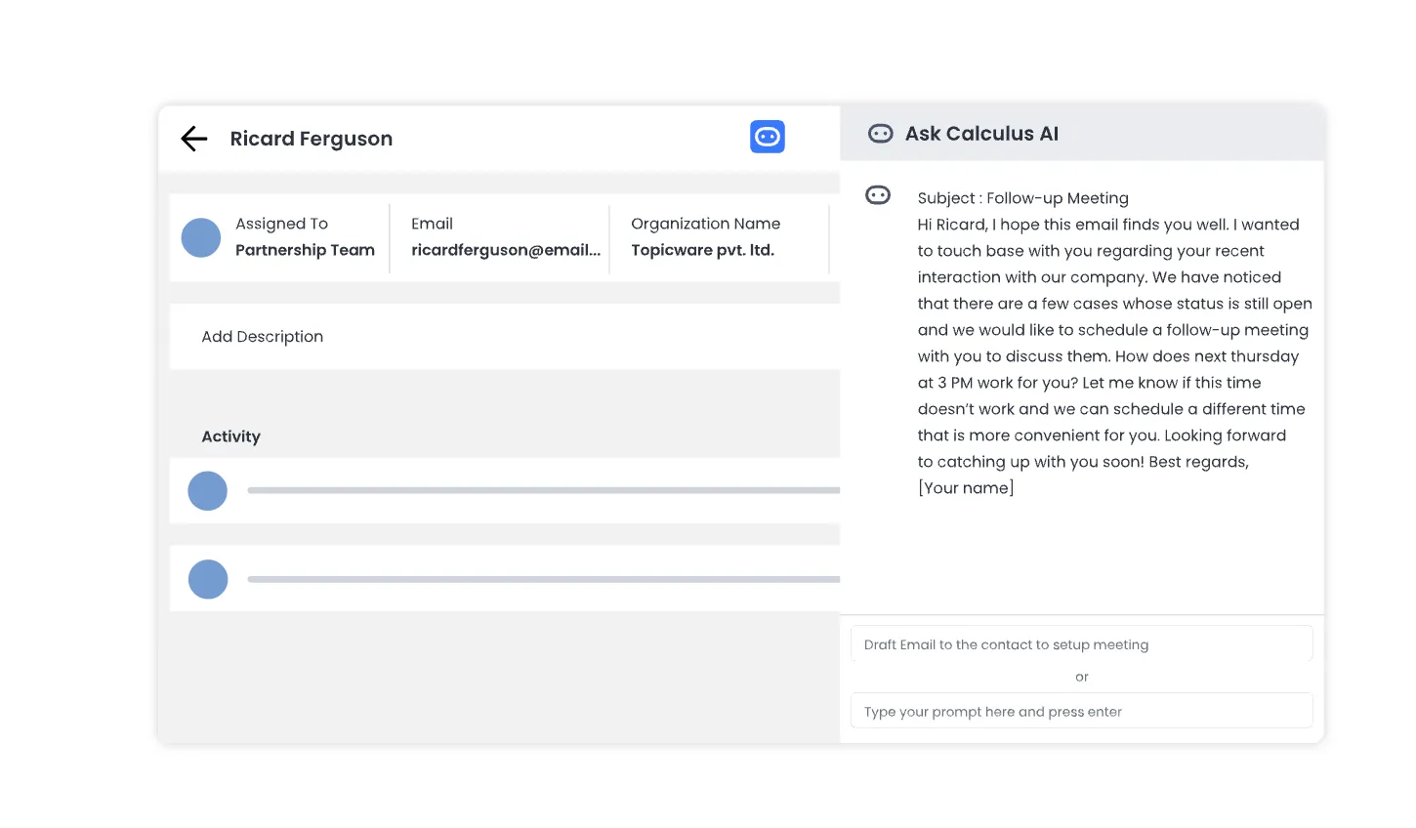The height and width of the screenshot is (828, 1416).
Task: Click the Activity section heading
Action: point(230,436)
